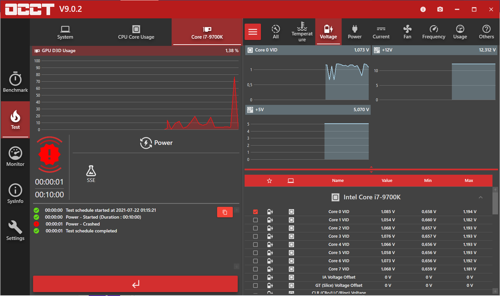Select the Core i7-9700K graph tab
Viewport: 500px width, 296px height.
(x=207, y=32)
